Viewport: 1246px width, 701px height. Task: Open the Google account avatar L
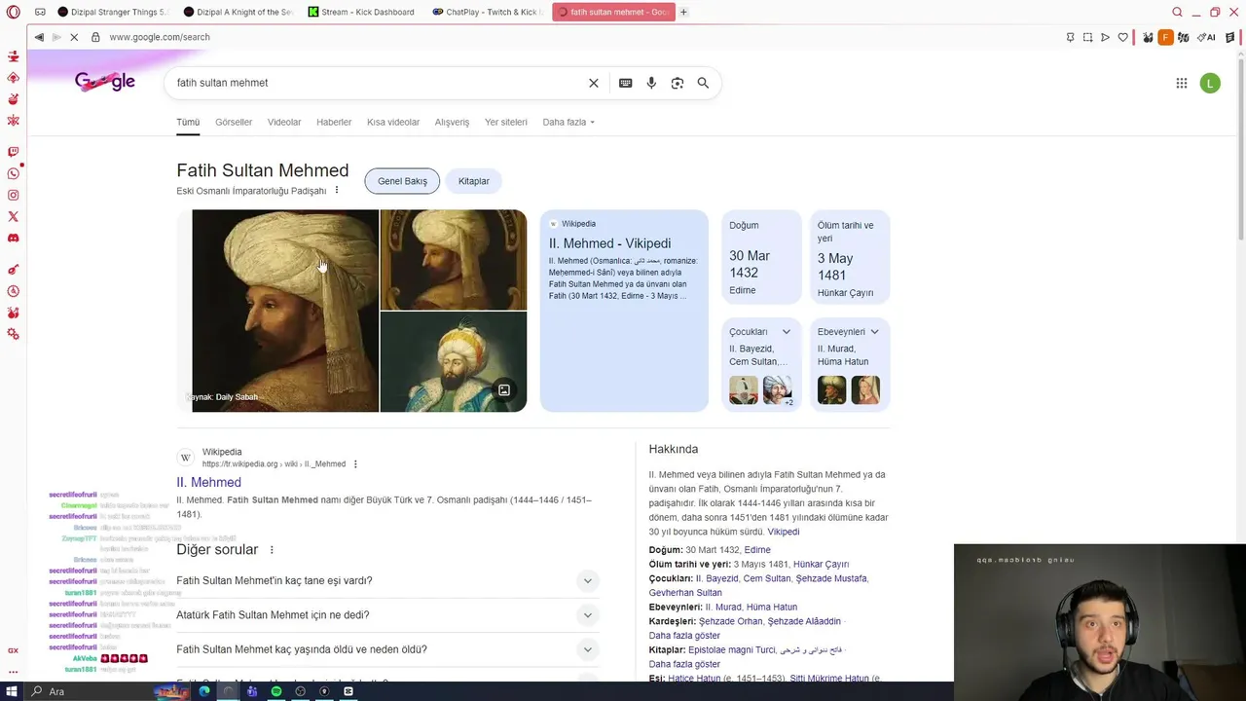[1210, 83]
